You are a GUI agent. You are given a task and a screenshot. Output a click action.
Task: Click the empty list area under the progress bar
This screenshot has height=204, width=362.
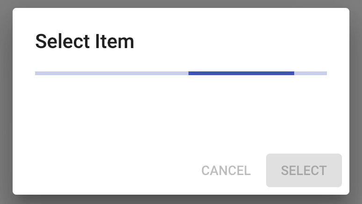click(181, 112)
